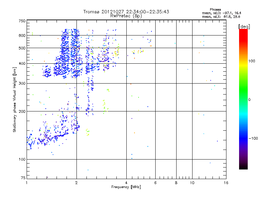Click colorbar tick label '100'
Viewport: 266px width, 199px height.
(x=252, y=61)
